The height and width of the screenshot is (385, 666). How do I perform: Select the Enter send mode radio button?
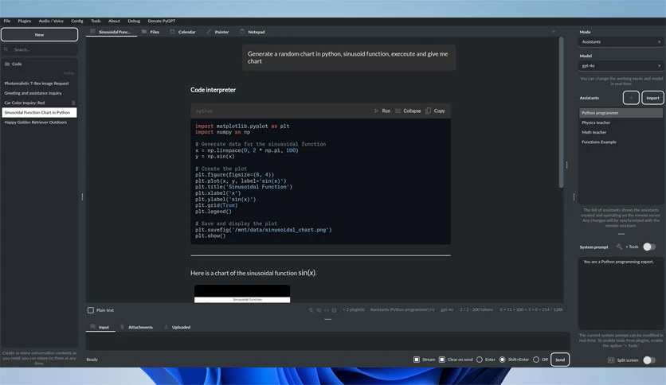coord(480,360)
